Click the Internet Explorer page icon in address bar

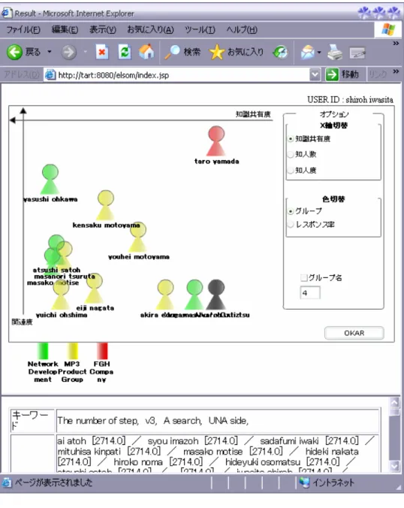point(50,75)
